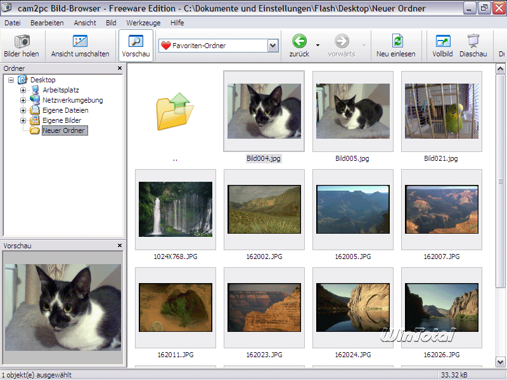
Task: Open the Favoriten-Ordner dropdown
Action: click(x=273, y=46)
